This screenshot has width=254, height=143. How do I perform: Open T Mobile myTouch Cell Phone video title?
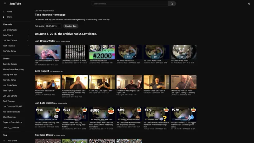click(183, 92)
